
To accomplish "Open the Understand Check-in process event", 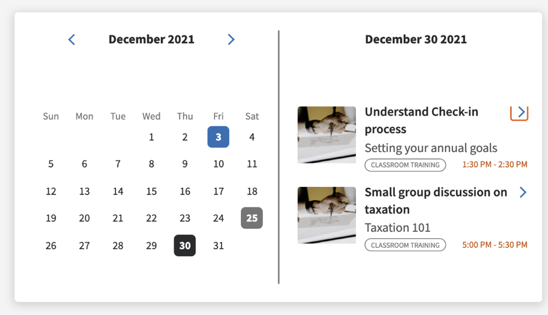I will (x=421, y=120).
